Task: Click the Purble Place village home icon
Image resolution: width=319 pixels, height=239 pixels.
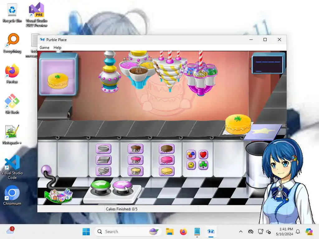Action: 59,196
